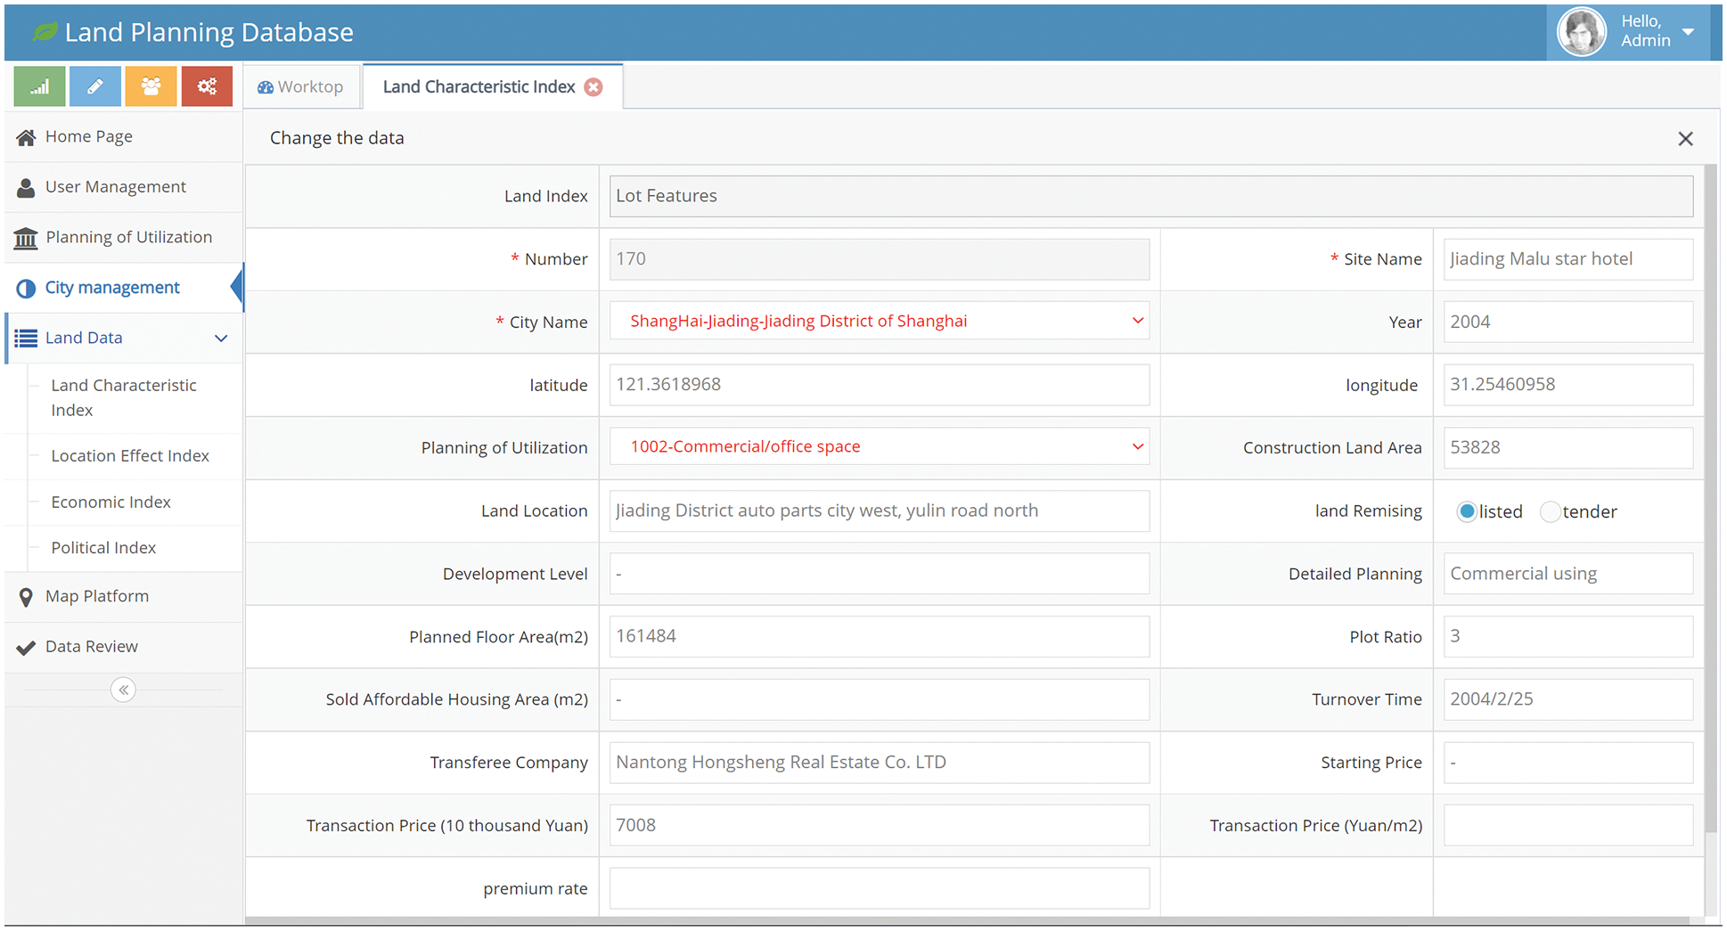Image resolution: width=1727 pixels, height=931 pixels.
Task: Collapse the Land Data section chevron
Action: click(x=220, y=338)
